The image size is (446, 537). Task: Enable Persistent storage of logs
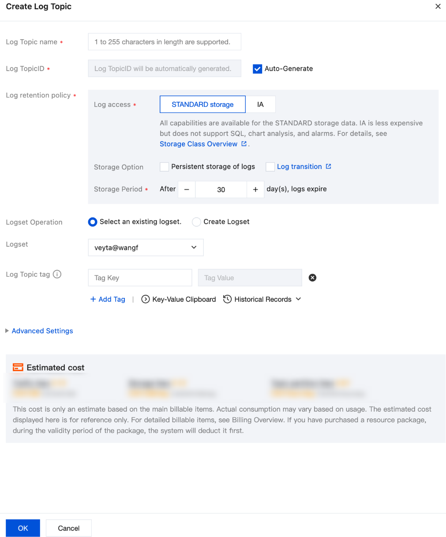[x=164, y=167]
